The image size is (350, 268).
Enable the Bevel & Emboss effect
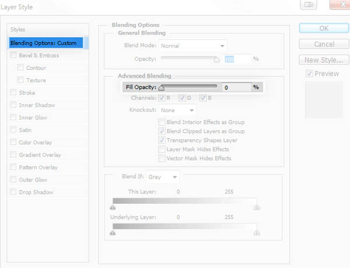(x=13, y=55)
